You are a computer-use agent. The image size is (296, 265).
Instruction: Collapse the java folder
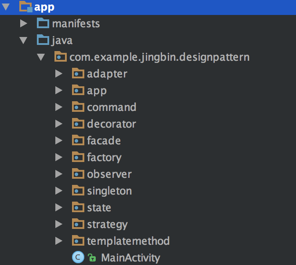pyautogui.click(x=23, y=40)
